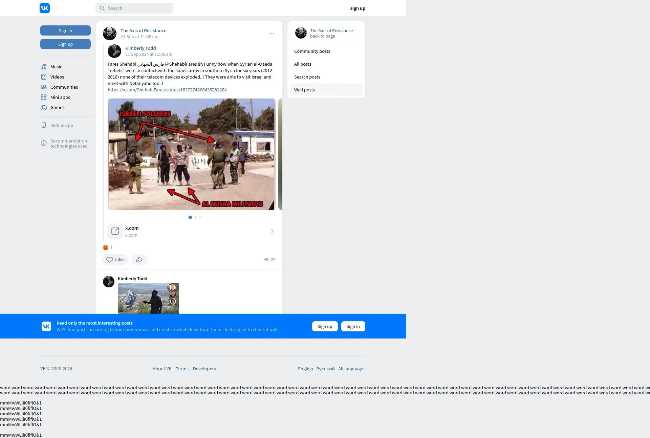
Task: Open the post's three-dots options menu
Action: coord(272,34)
